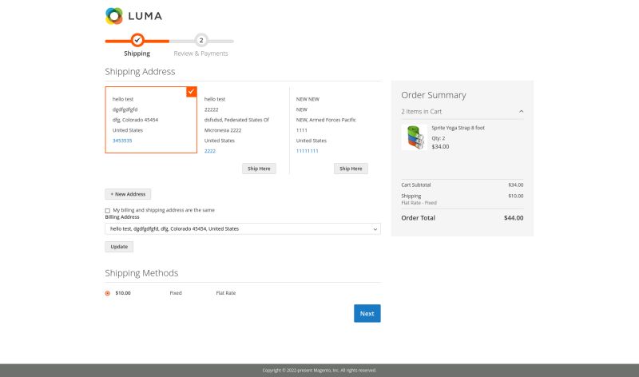Click the 'Billing Address' label
639x377 pixels.
tap(122, 217)
